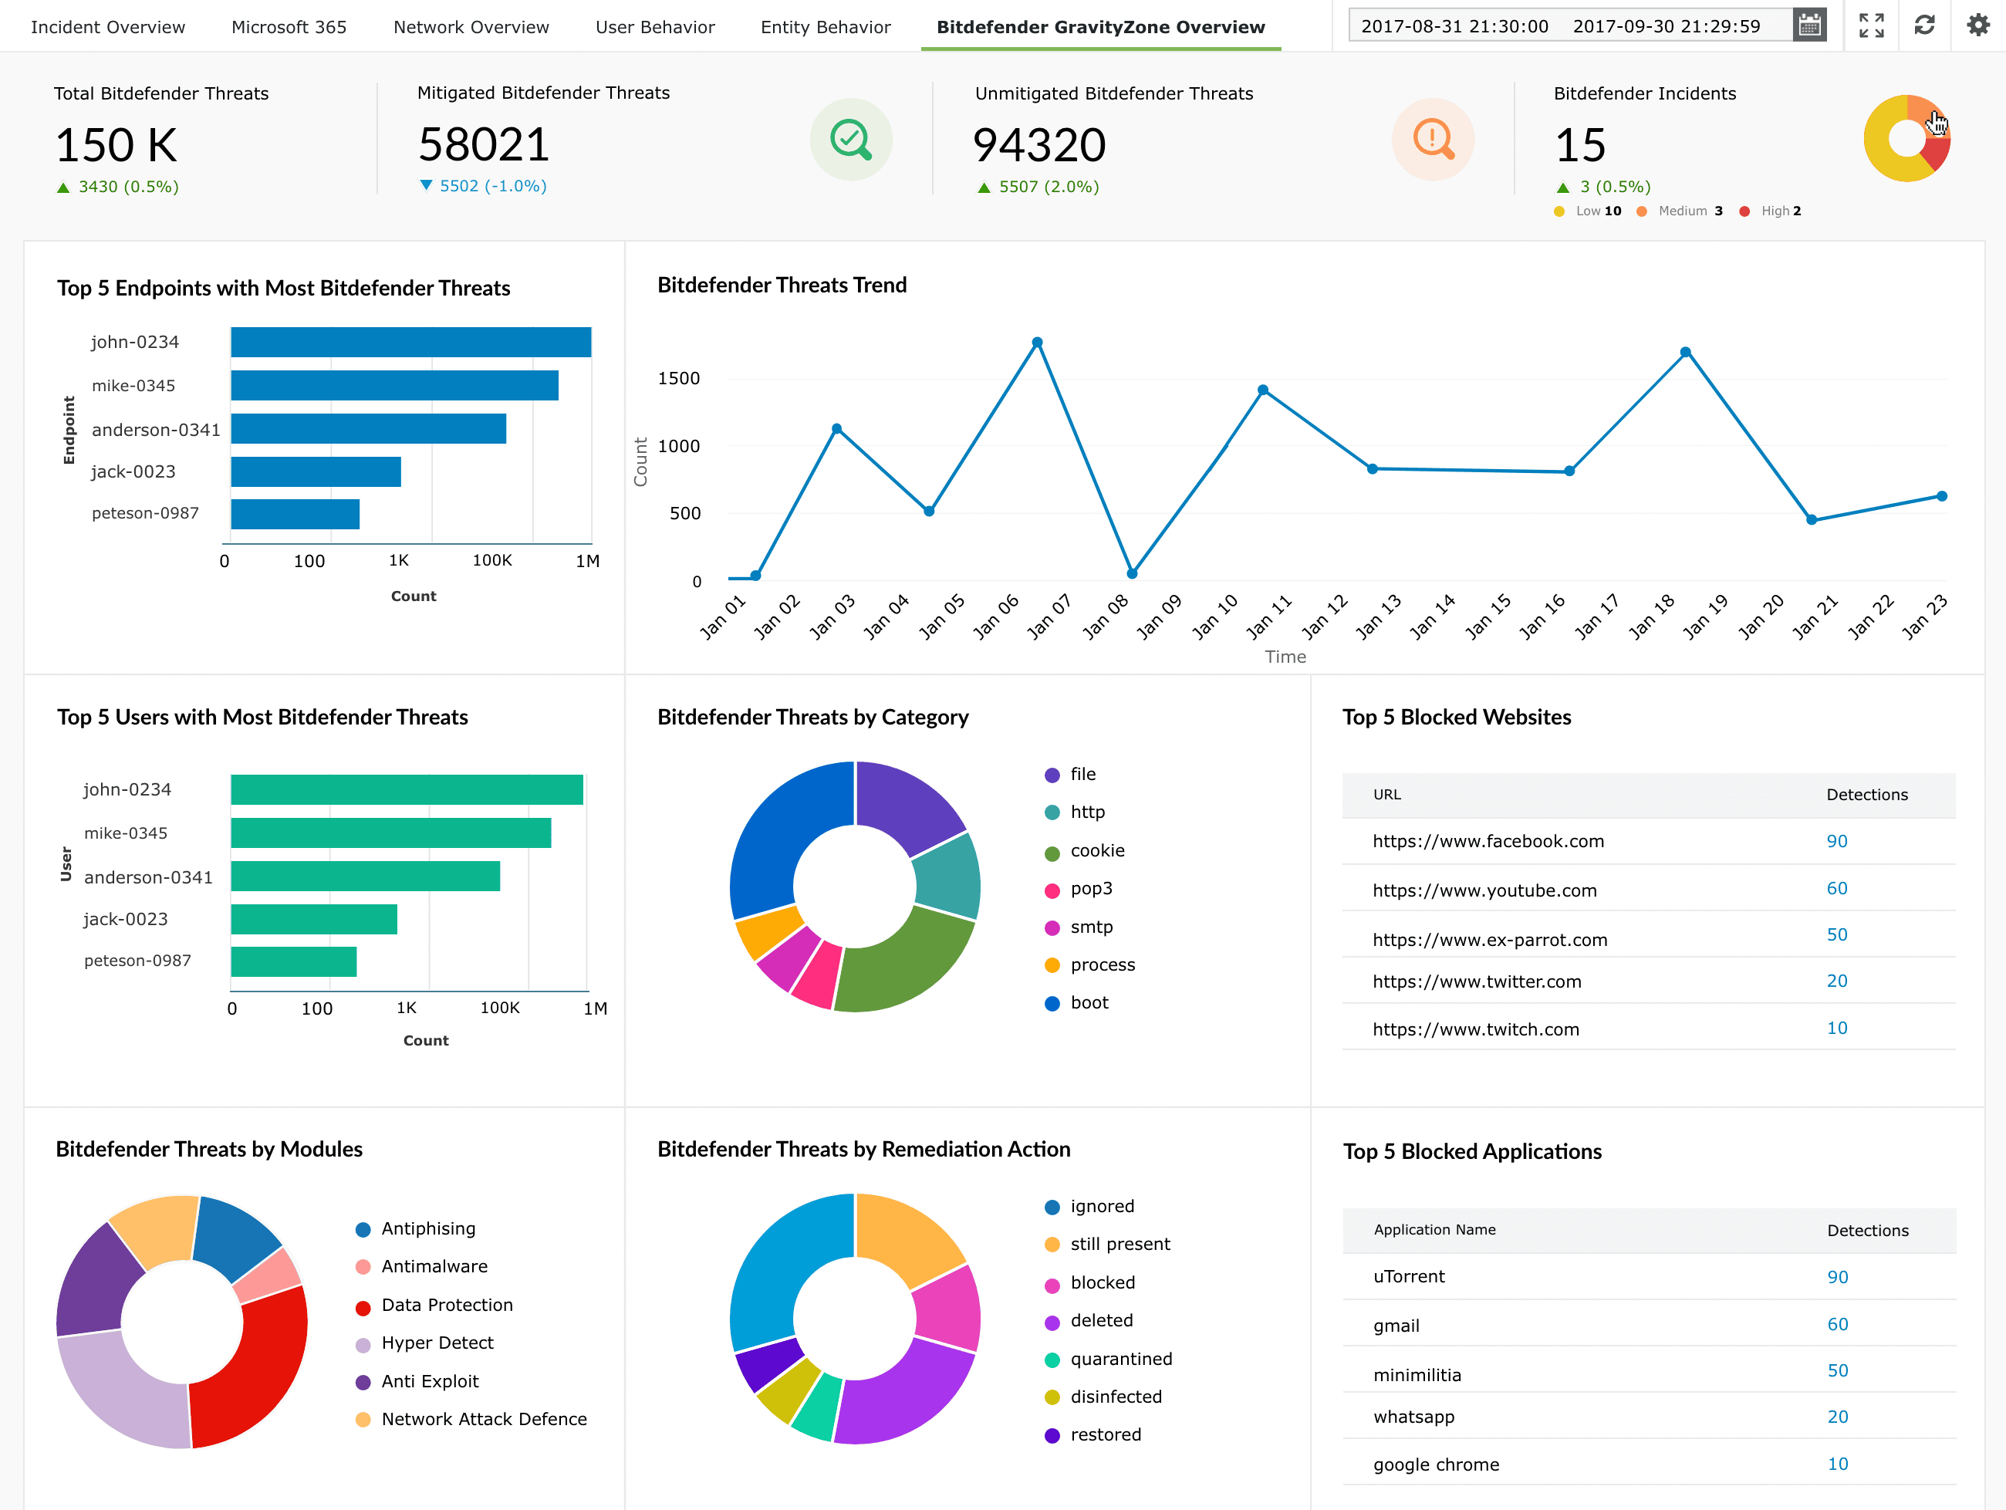Screen dimensions: 2006x1510
Task: Open the calendar date picker icon
Action: click(1809, 25)
